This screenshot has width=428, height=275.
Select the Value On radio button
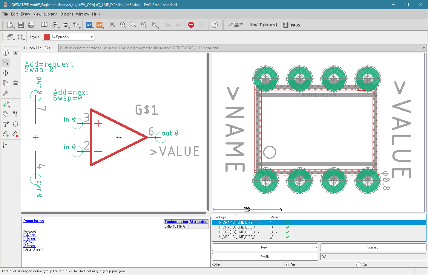359,265
